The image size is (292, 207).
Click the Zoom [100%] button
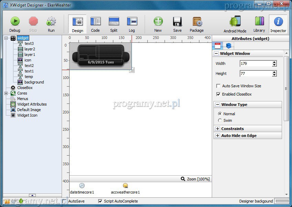pos(195,179)
